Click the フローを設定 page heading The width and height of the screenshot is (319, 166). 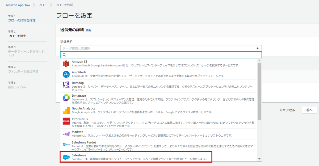[x=74, y=15]
